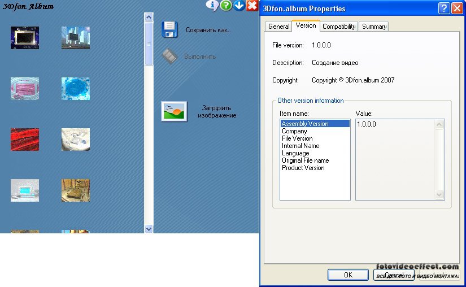
Task: Select 'File Version' in Item name list
Action: [x=315, y=138]
